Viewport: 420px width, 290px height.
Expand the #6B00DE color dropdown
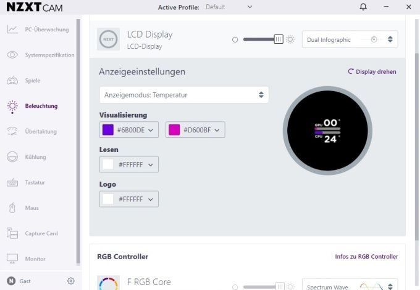click(x=129, y=130)
